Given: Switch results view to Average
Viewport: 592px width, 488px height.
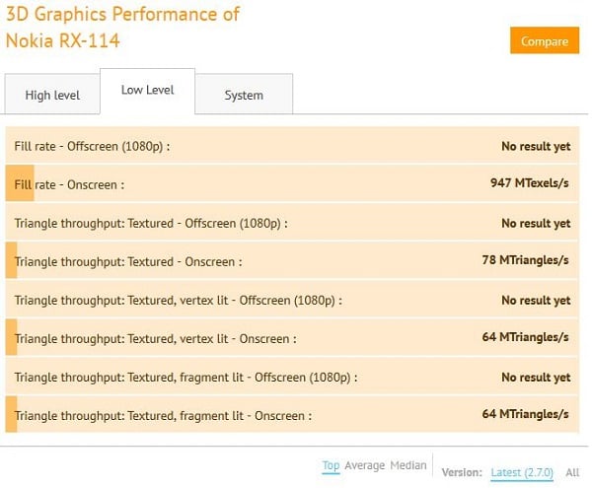Looking at the screenshot, I should 365,465.
